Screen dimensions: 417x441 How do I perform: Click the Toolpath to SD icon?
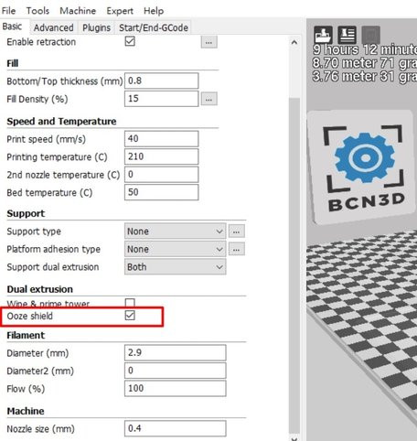pos(347,35)
